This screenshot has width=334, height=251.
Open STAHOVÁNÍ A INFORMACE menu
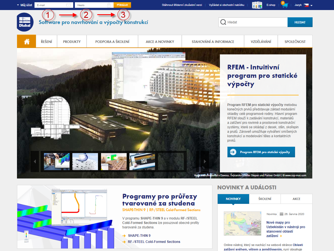(213, 42)
